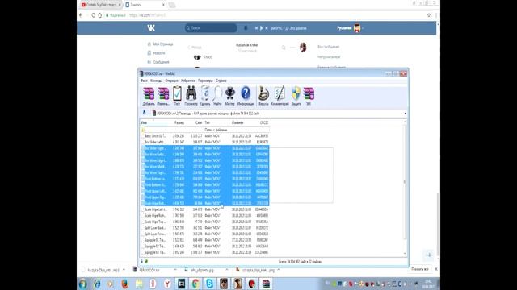This screenshot has width=517, height=290.
Task: Run the Тест archive test tool
Action: point(177,96)
